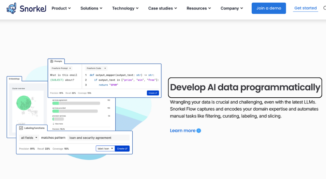Click the Prompts tab gear icon
The width and height of the screenshot is (326, 179).
[x=52, y=61]
